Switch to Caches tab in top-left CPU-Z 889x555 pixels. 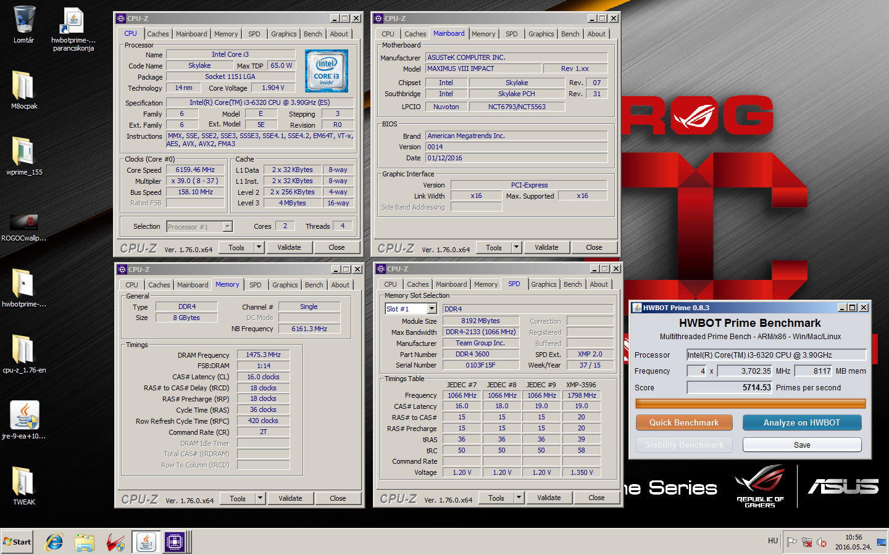tap(157, 34)
